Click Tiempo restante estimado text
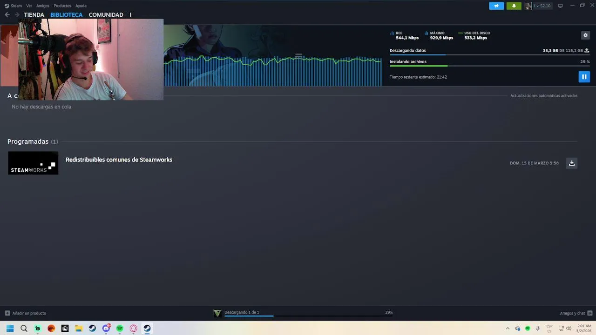This screenshot has width=596, height=335. [x=418, y=77]
